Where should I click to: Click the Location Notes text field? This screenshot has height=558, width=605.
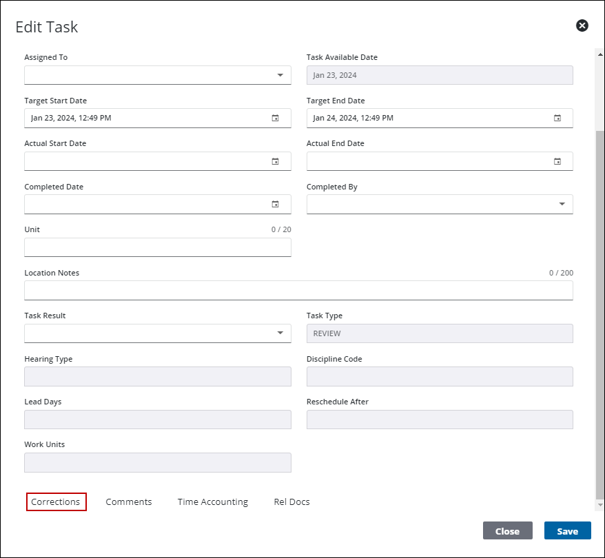(298, 291)
